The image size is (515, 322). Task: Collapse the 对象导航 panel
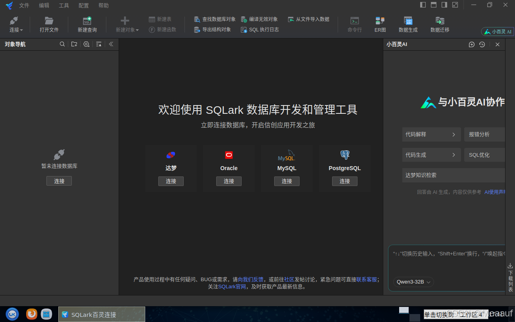pos(111,44)
